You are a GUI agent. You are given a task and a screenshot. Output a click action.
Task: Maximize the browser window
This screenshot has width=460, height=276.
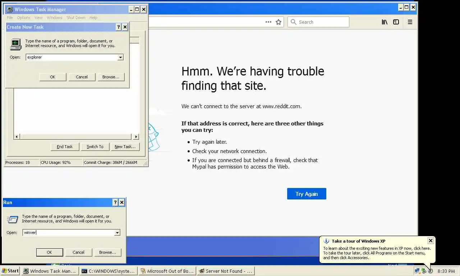tap(406, 7)
